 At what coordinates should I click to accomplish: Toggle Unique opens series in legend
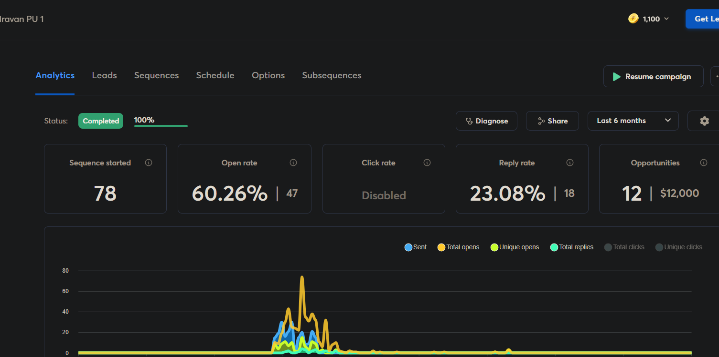tap(515, 247)
